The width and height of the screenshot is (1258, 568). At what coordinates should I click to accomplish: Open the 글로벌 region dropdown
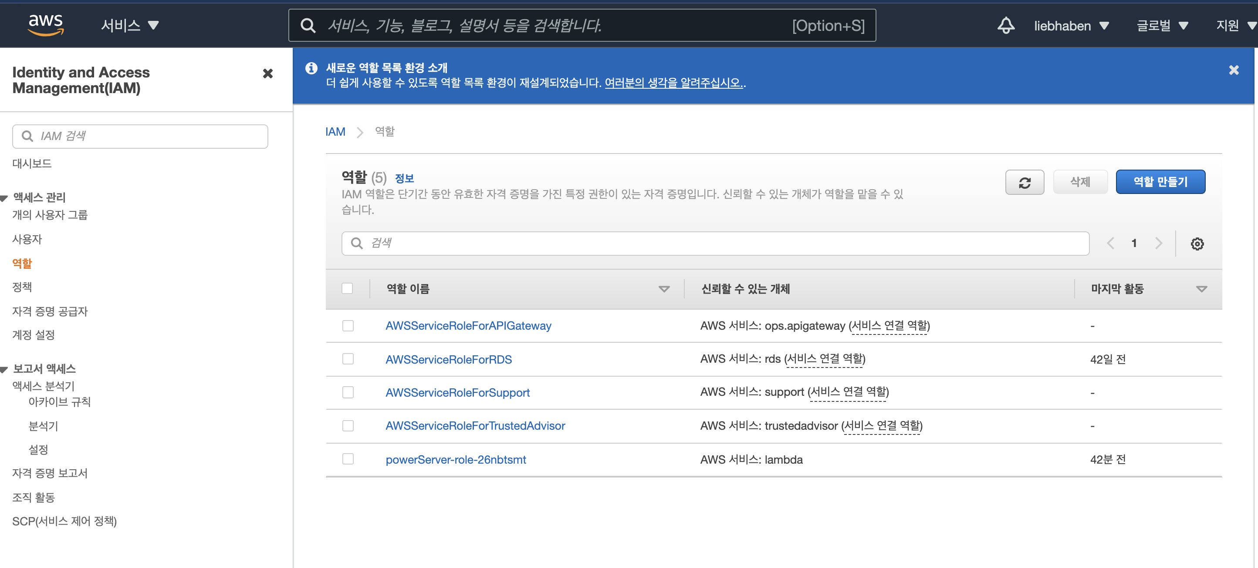[1162, 26]
